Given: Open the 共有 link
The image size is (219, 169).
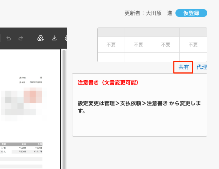Looking at the screenshot, I should tap(183, 67).
